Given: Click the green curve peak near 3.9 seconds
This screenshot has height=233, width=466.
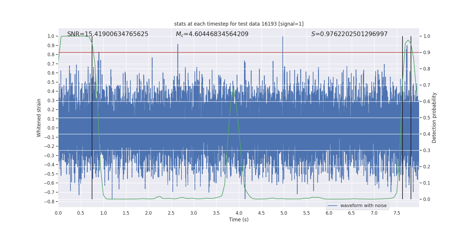Looking at the screenshot, I should click(234, 87).
